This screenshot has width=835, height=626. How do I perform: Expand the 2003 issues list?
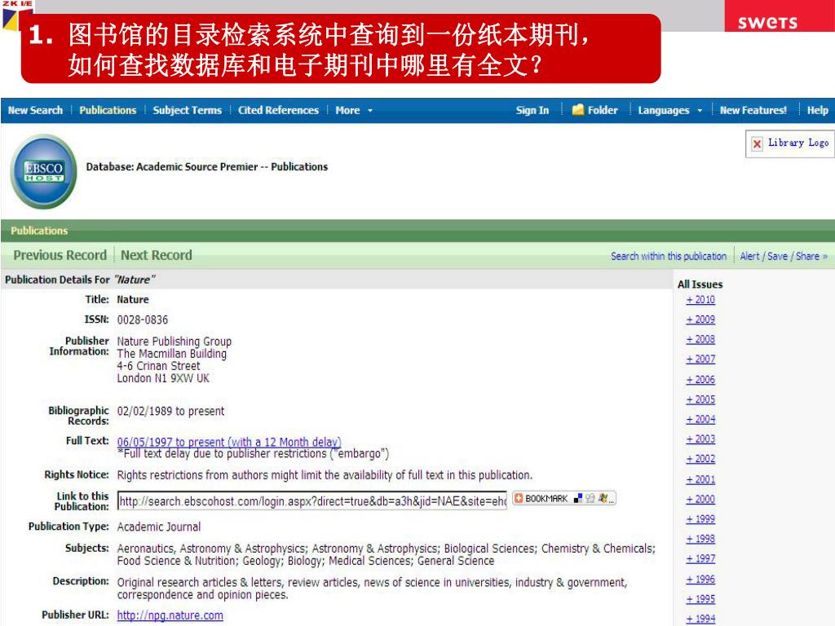pyautogui.click(x=700, y=439)
